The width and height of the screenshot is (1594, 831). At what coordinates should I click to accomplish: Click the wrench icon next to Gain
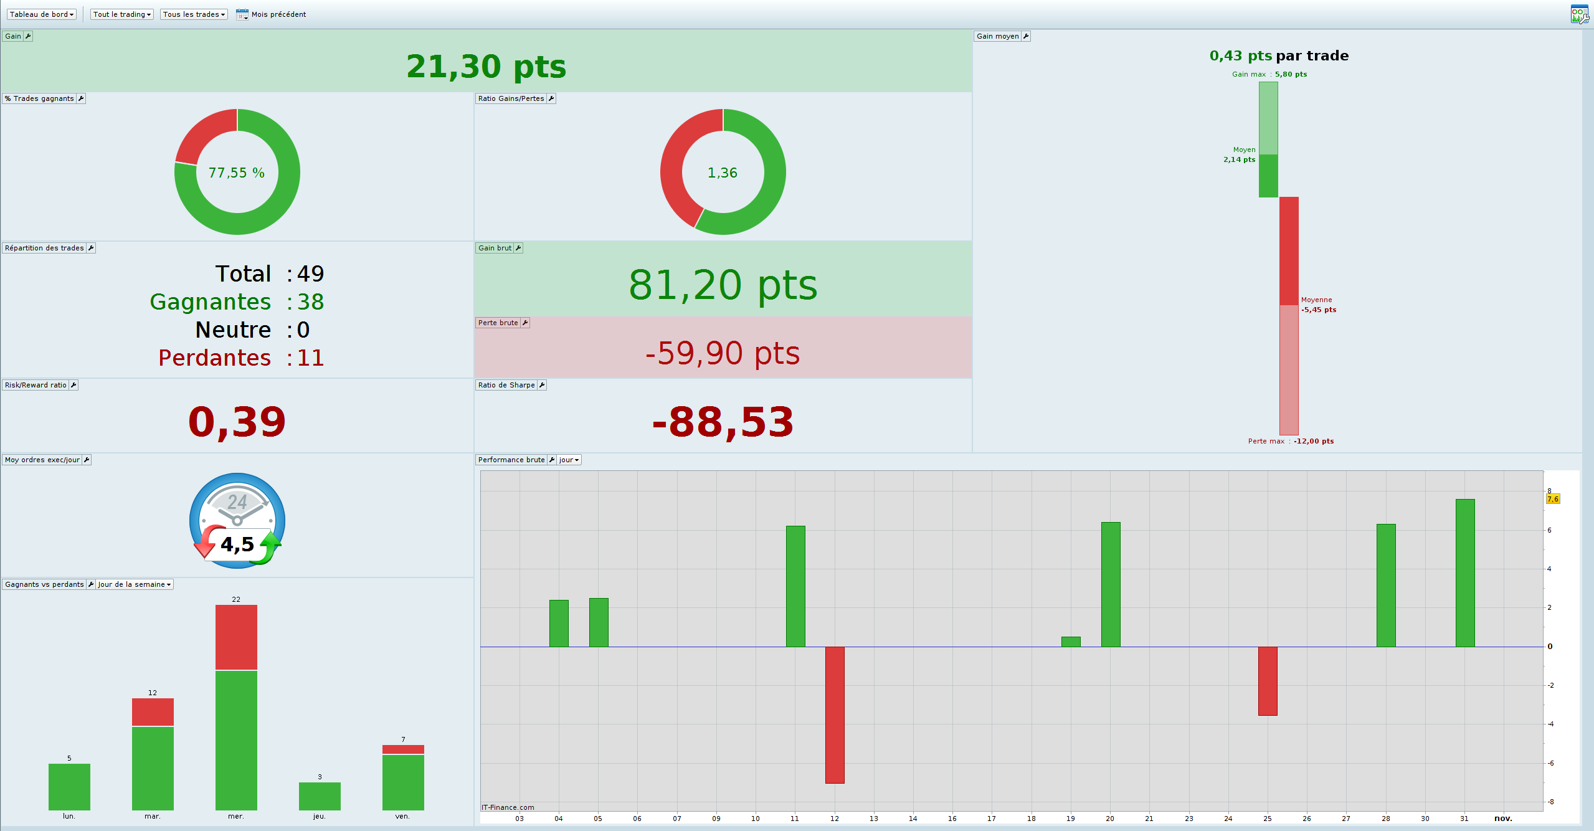tap(28, 36)
